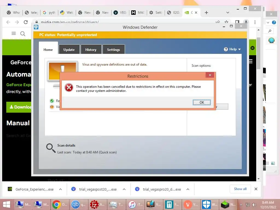
Task: Switch to the Update tab in Windows Defender
Action: (x=69, y=49)
